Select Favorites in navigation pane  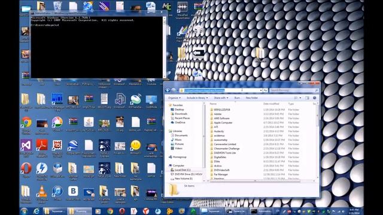coord(178,105)
